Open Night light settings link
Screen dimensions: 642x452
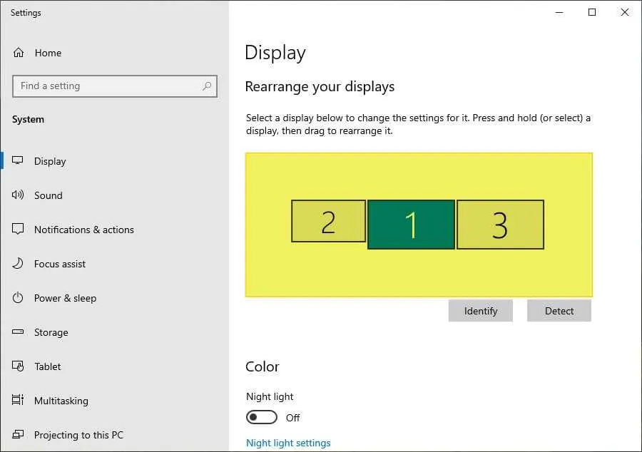tap(288, 443)
